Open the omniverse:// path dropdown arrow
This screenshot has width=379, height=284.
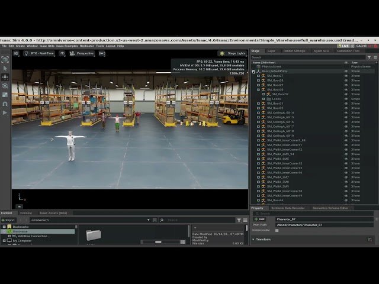point(149,220)
